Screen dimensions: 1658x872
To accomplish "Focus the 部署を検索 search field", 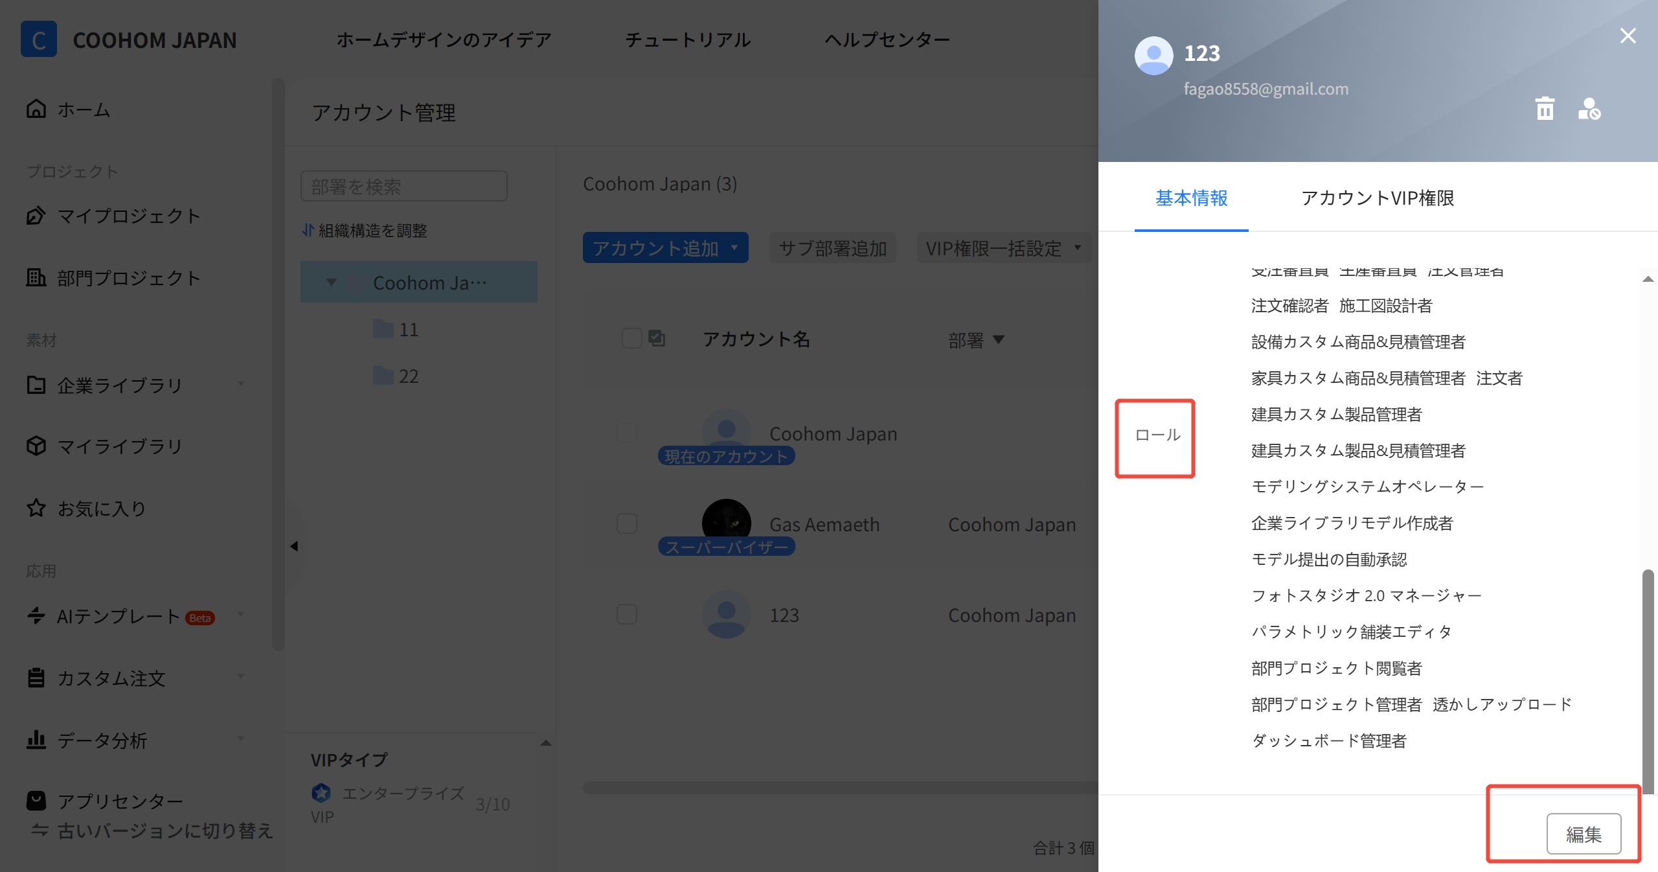I will click(404, 187).
